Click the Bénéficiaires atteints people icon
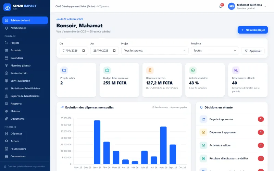The height and width of the screenshot is (171, 274). click(x=236, y=70)
